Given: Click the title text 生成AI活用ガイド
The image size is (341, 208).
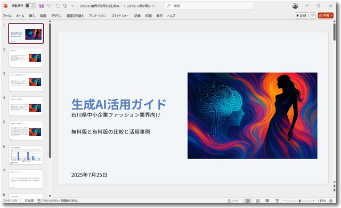Looking at the screenshot, I should point(119,104).
